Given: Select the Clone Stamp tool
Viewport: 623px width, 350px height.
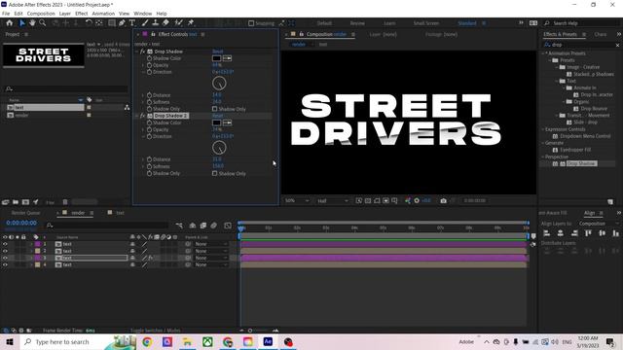Looking at the screenshot, I should [x=156, y=23].
